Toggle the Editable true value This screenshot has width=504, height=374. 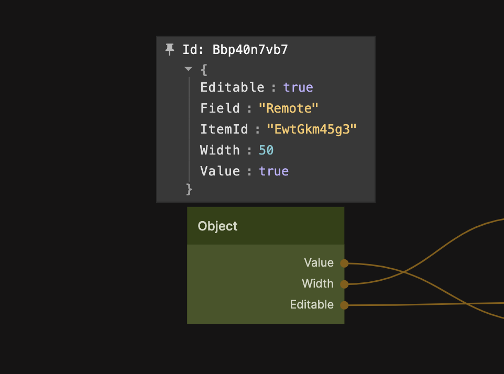click(298, 87)
